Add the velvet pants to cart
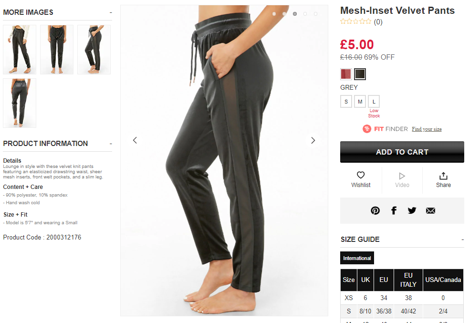This screenshot has height=323, width=469. pos(402,152)
